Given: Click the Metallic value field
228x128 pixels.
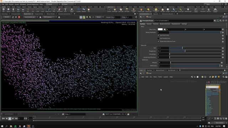Looking at the screenshot, I should [x=164, y=63].
